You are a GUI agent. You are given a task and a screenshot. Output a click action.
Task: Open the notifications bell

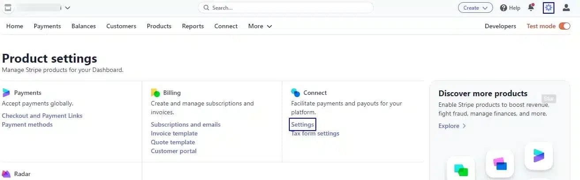tap(531, 7)
